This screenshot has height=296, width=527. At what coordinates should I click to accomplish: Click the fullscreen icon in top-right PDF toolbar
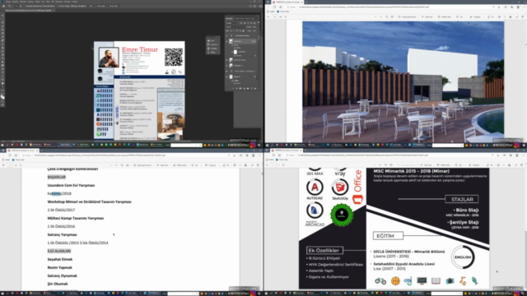tap(517, 16)
